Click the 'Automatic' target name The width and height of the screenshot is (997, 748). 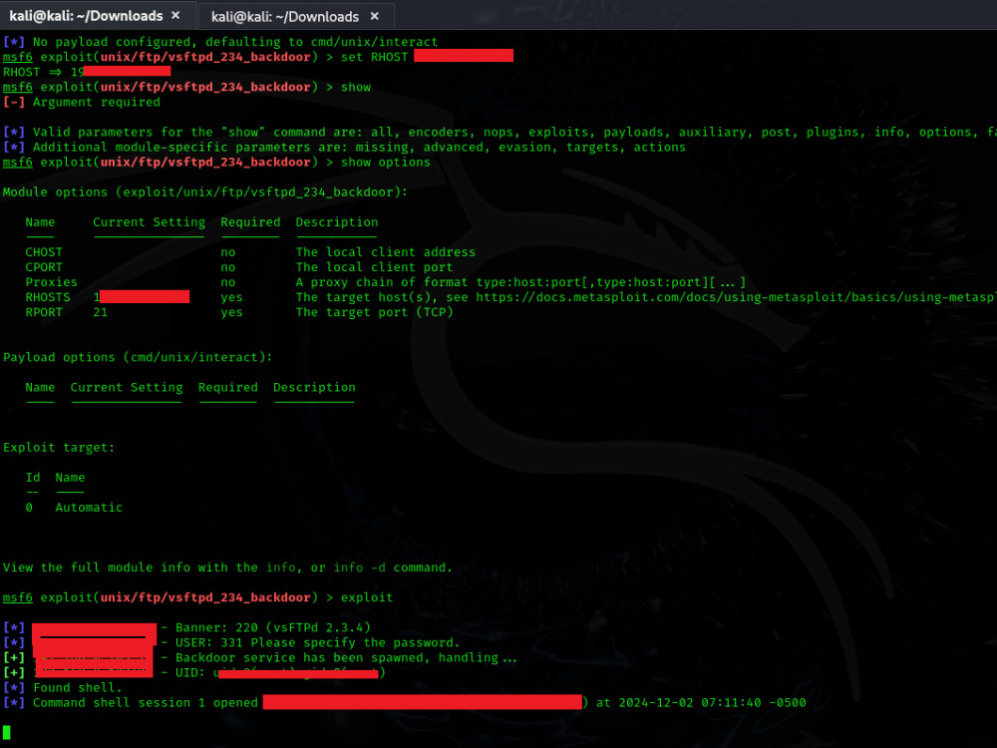[89, 508]
